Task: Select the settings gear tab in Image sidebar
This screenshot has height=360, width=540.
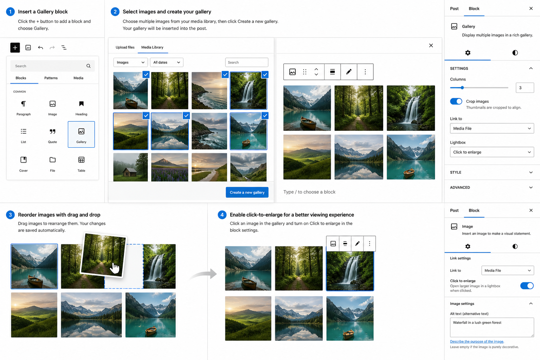Action: [468, 246]
